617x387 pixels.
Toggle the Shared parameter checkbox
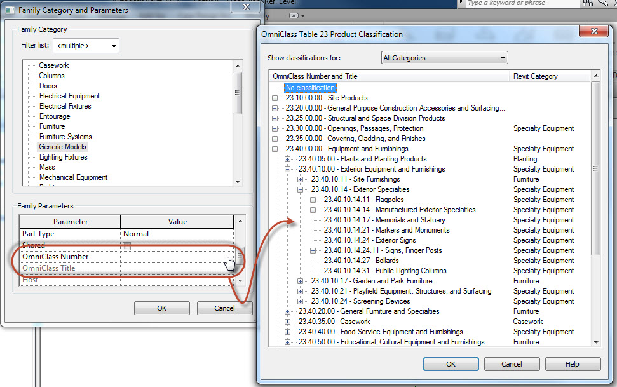coord(128,245)
